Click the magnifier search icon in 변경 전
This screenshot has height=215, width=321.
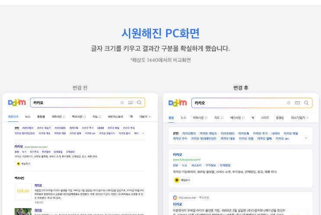click(139, 102)
